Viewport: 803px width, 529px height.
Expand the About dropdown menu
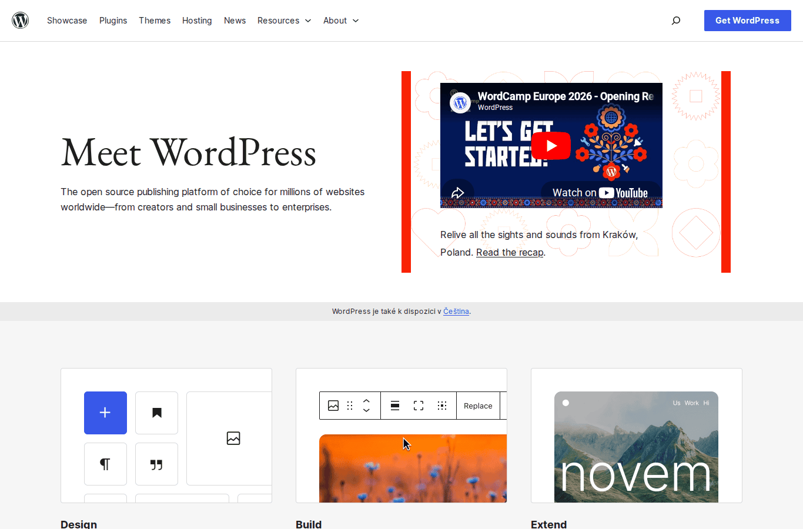[x=341, y=21]
